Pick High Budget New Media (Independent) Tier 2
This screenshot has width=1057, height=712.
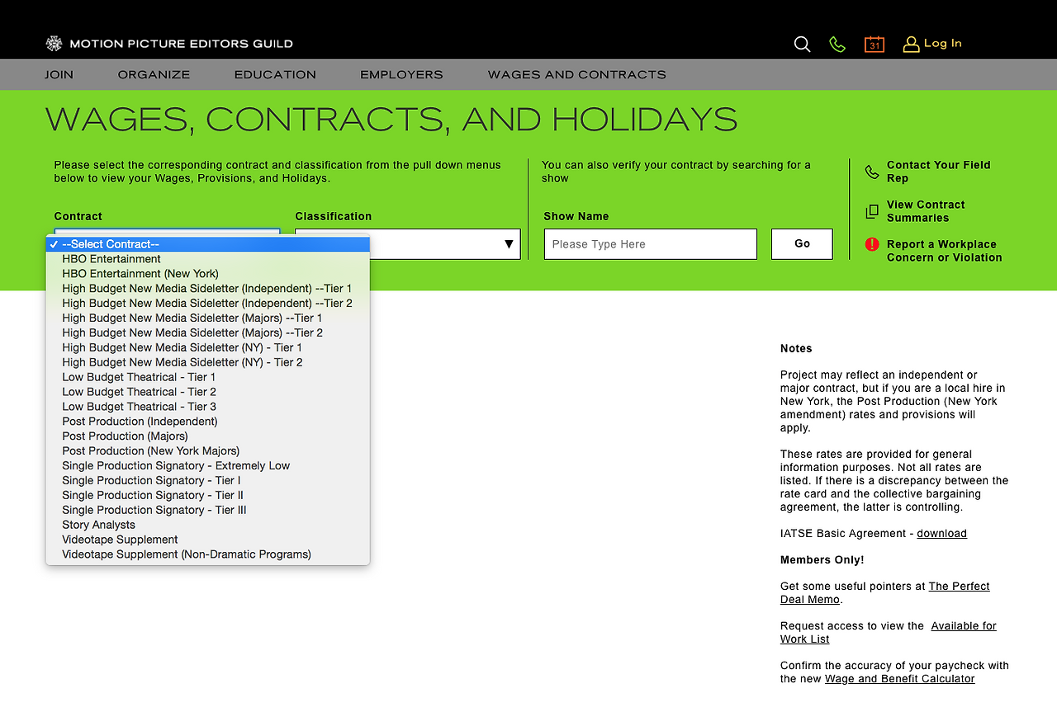pos(208,304)
